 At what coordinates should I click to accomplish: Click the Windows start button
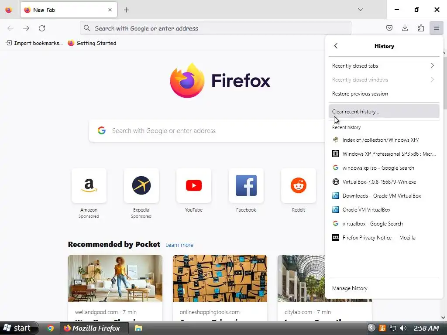click(x=19, y=328)
